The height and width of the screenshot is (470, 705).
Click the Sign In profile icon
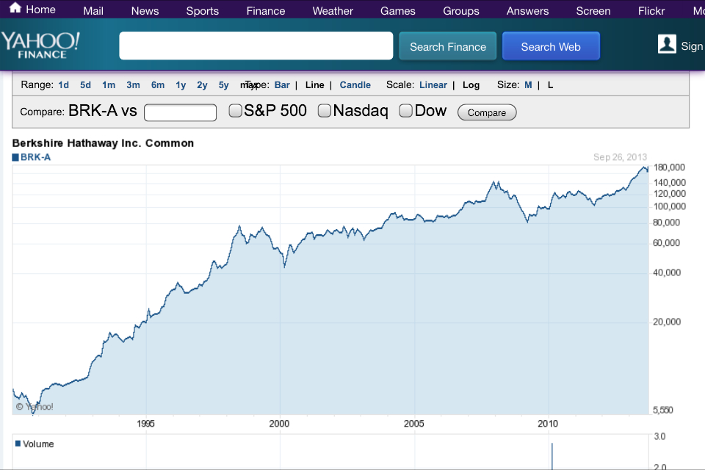(x=667, y=44)
